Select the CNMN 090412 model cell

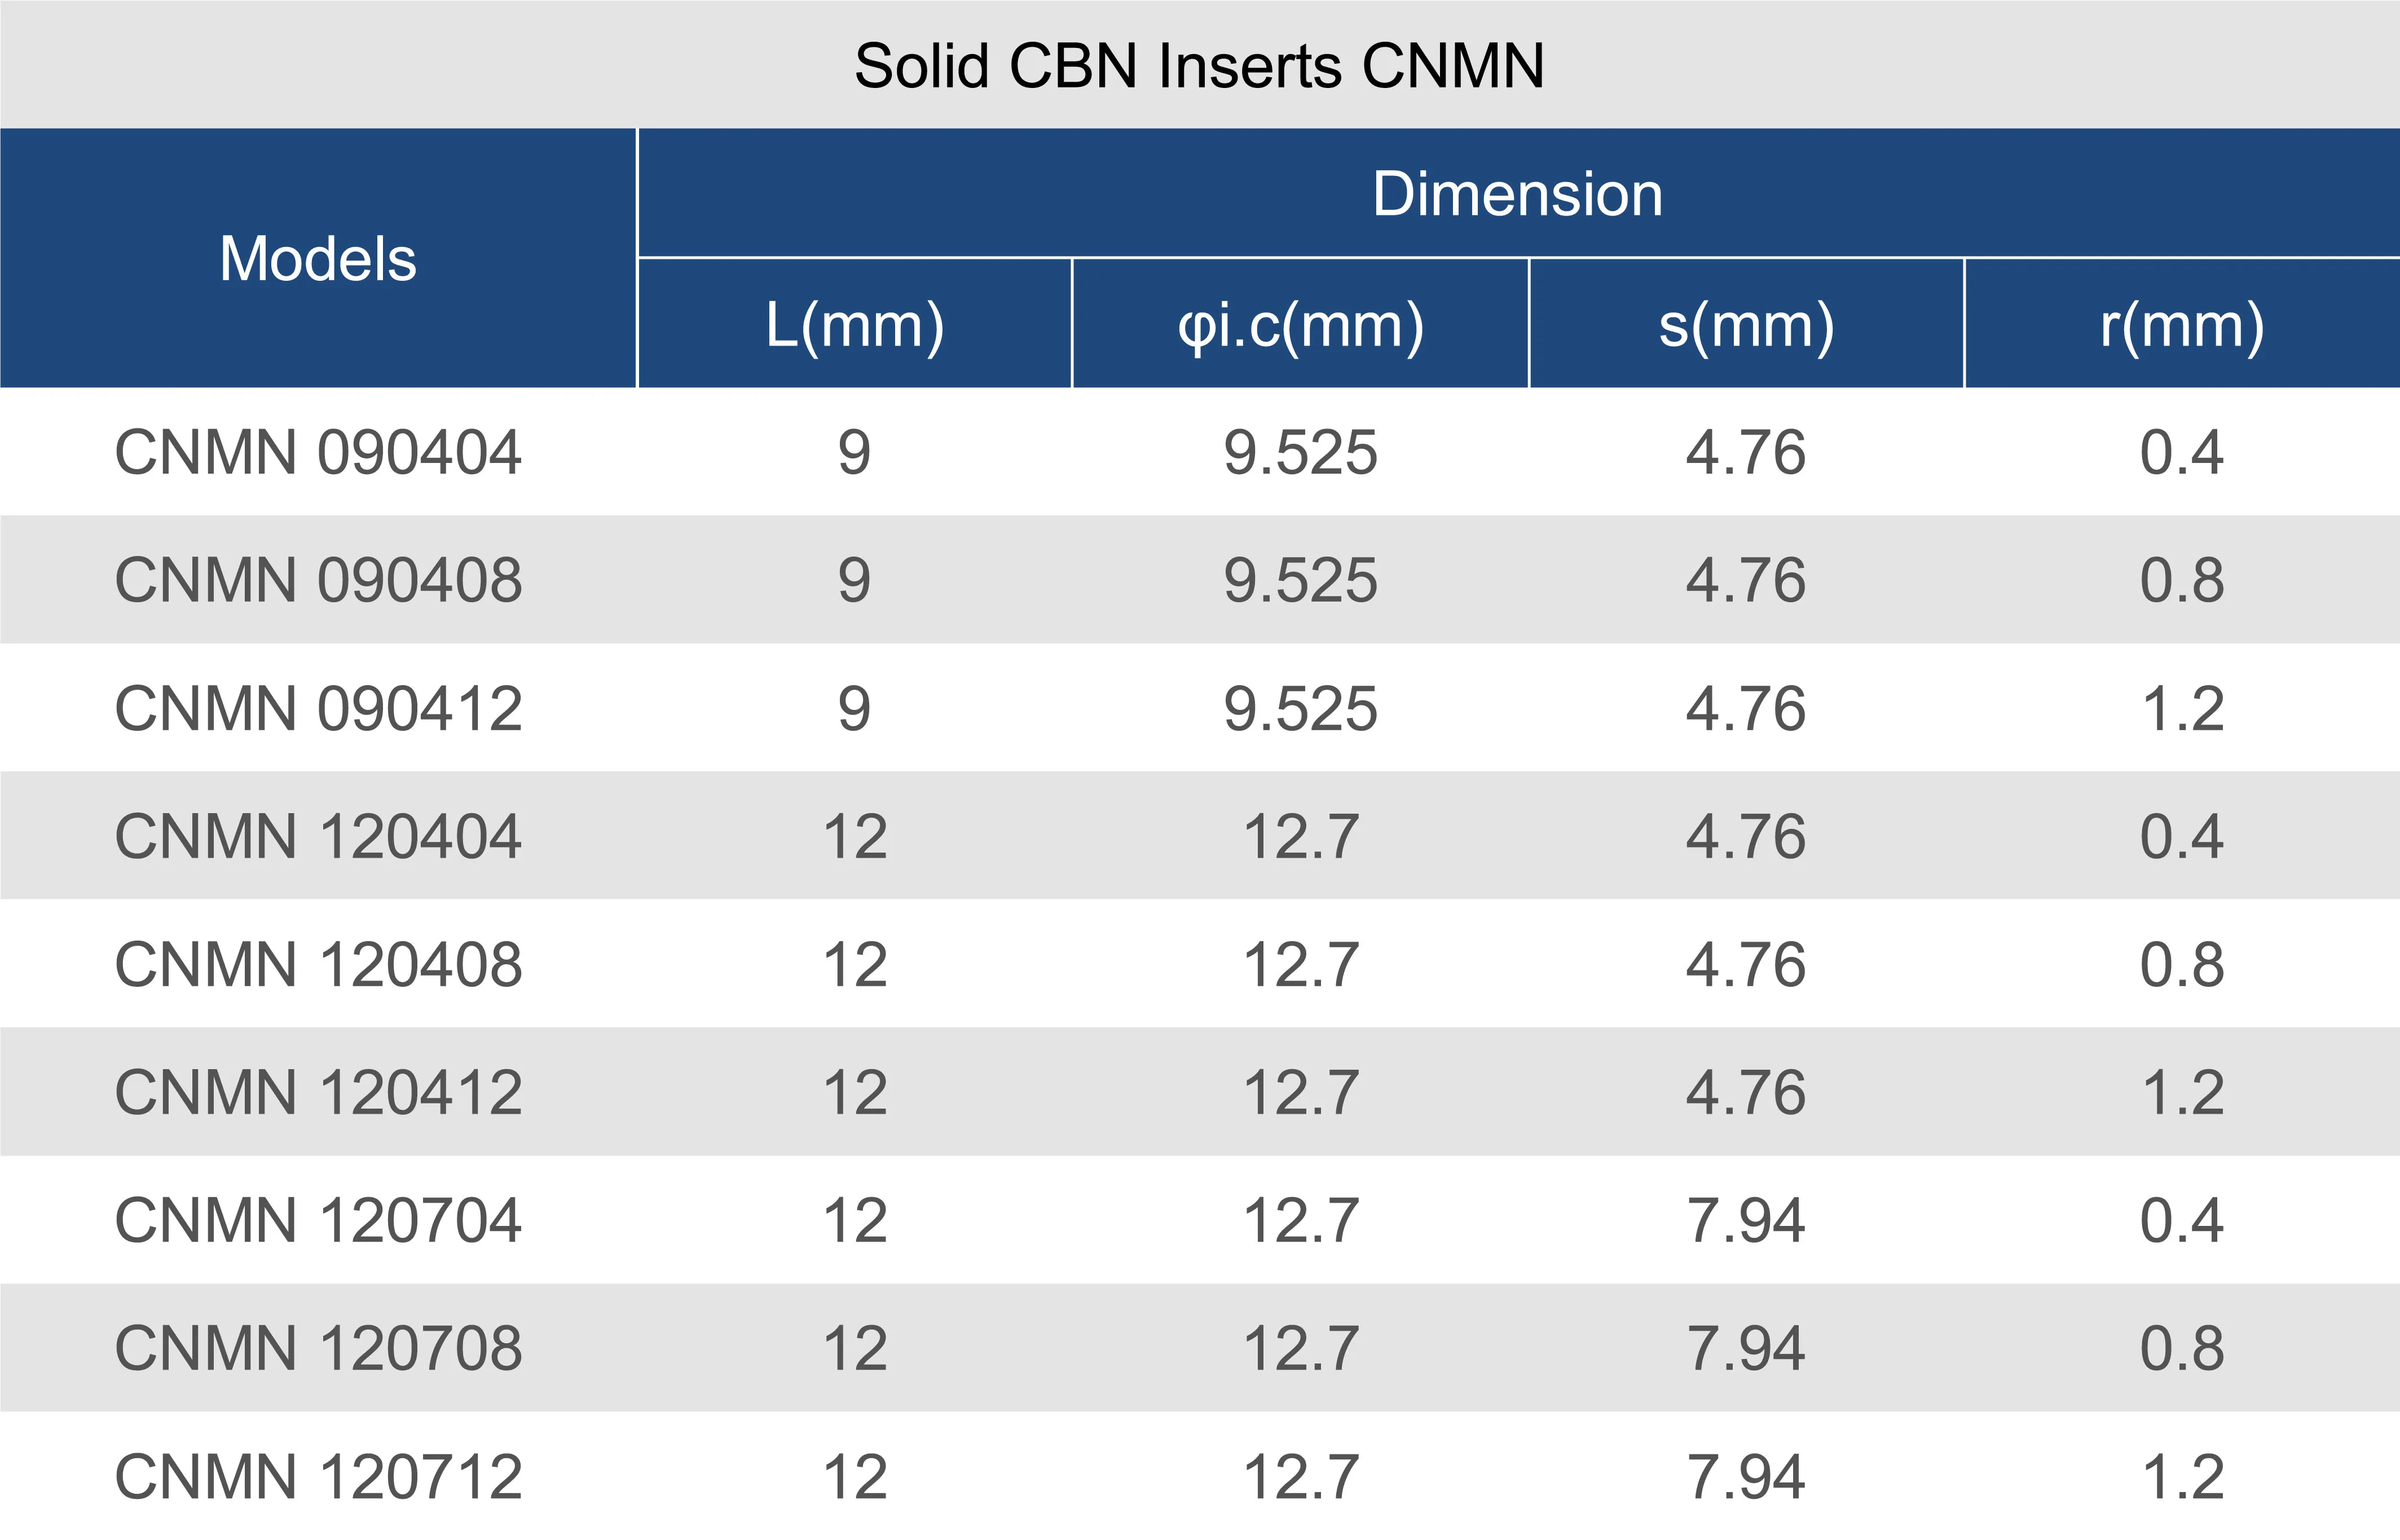pos(318,708)
